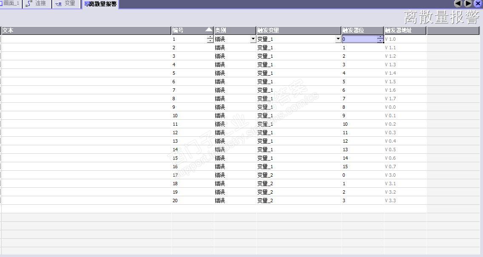Click the previous-tab left arrow icon
Screen dimensions: 483x257
(x=458, y=3)
